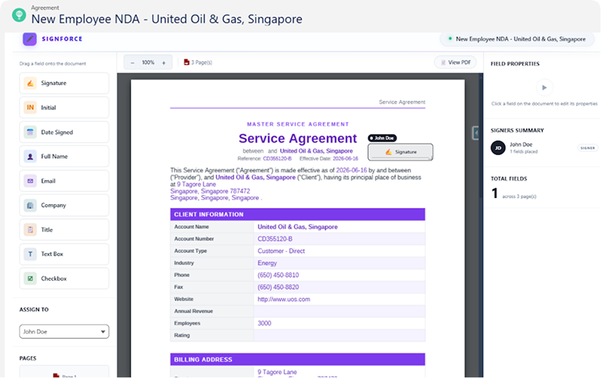
Task: Collapse the right panel arrow handle
Action: tap(476, 133)
